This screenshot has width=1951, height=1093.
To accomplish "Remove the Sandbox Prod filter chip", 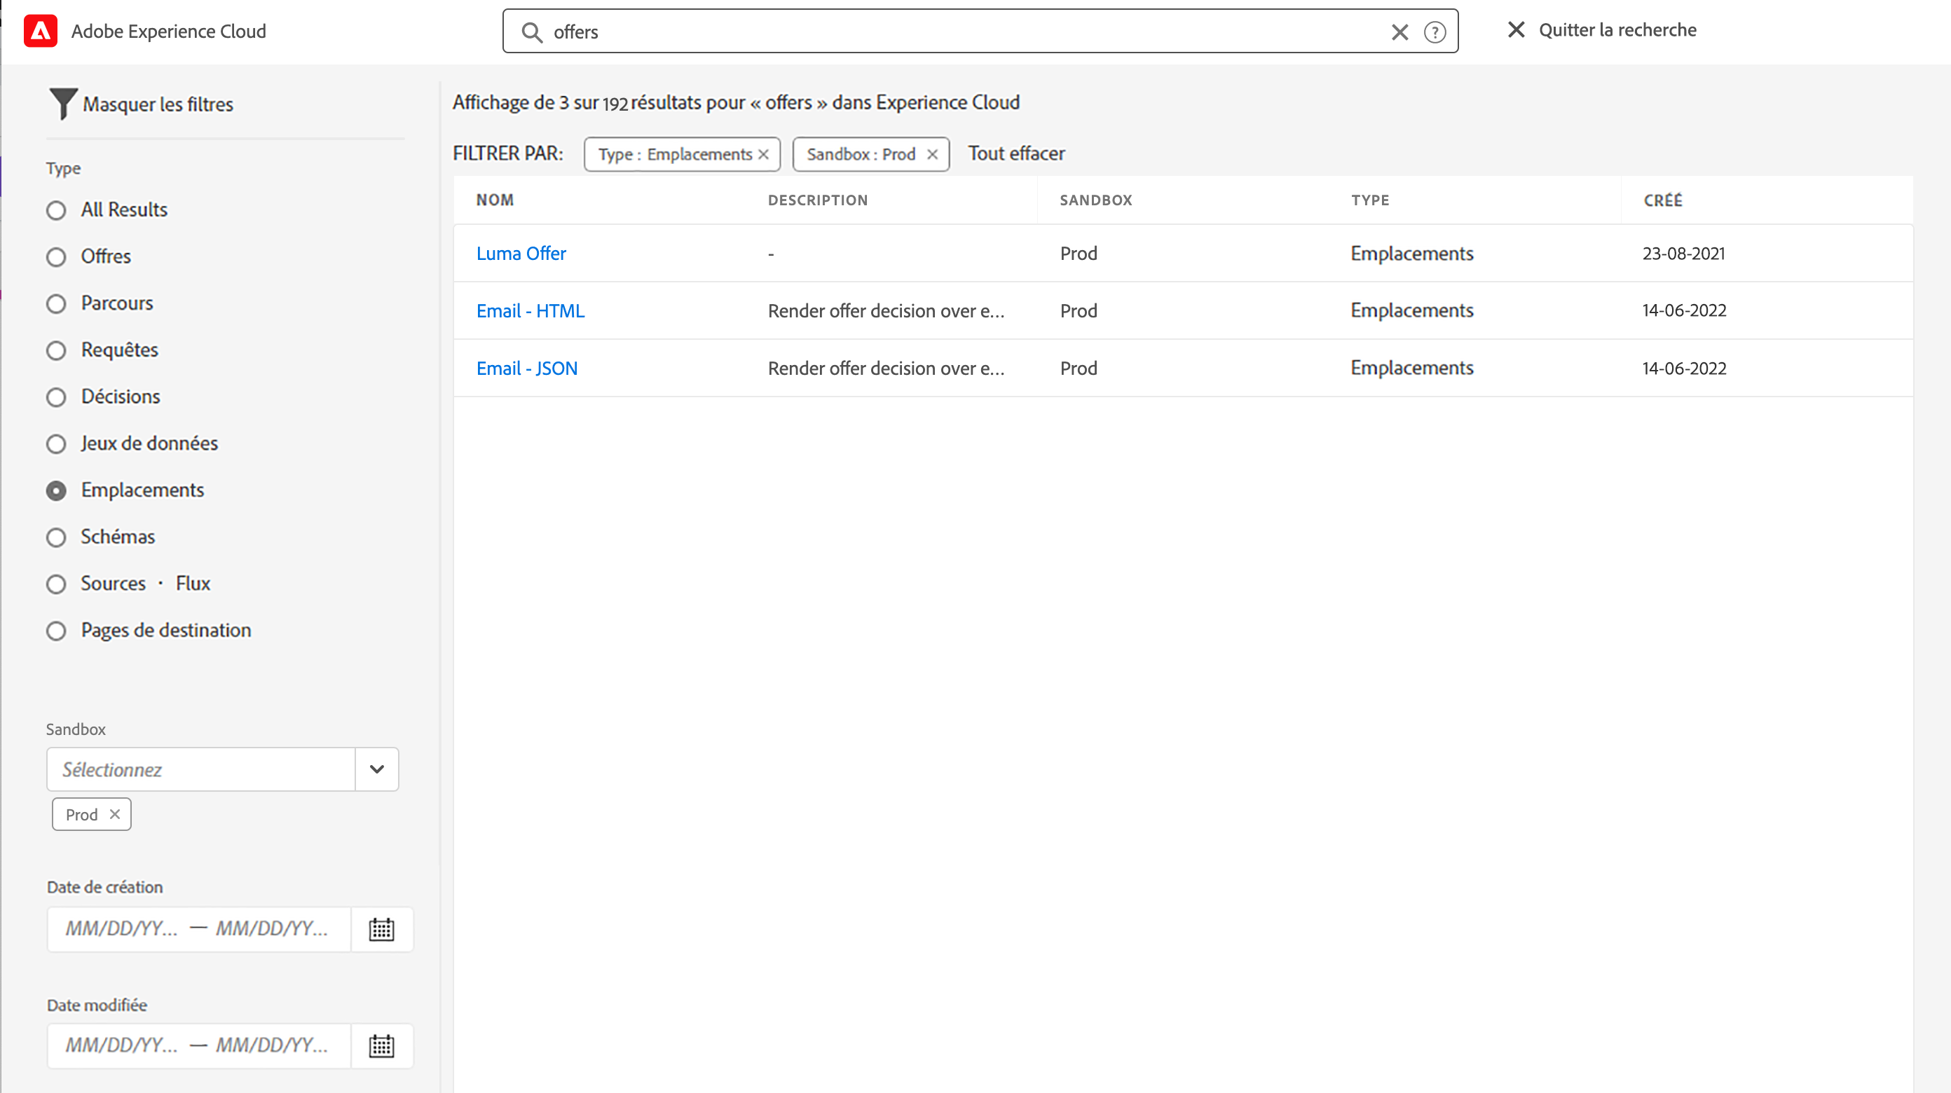I will (932, 155).
